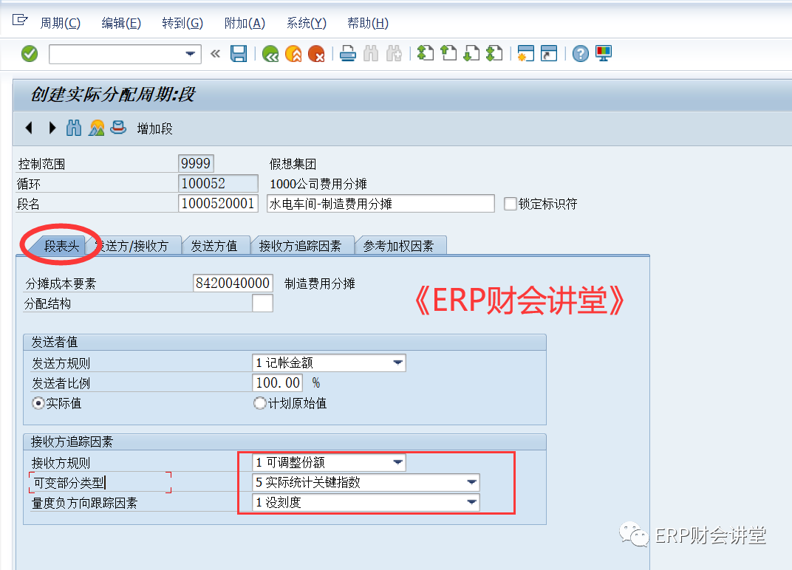Click the 增加段 button
This screenshot has width=792, height=570.
coord(154,128)
